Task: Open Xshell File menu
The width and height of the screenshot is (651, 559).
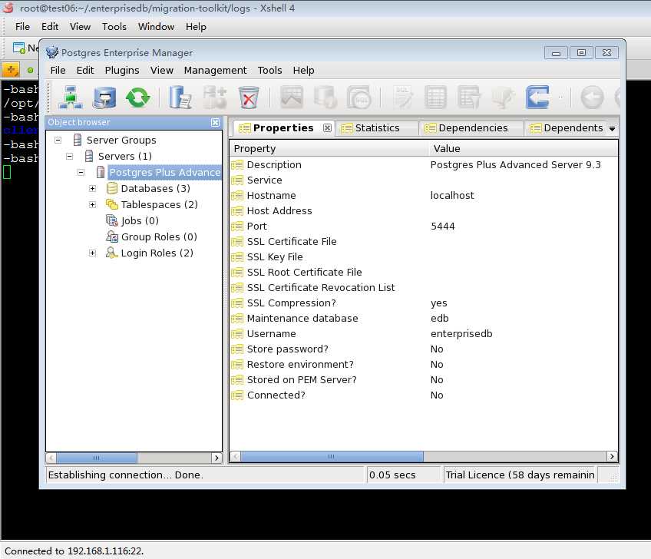Action: pos(22,27)
